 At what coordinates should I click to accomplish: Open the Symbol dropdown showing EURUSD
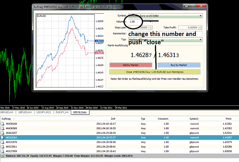click(x=165, y=16)
